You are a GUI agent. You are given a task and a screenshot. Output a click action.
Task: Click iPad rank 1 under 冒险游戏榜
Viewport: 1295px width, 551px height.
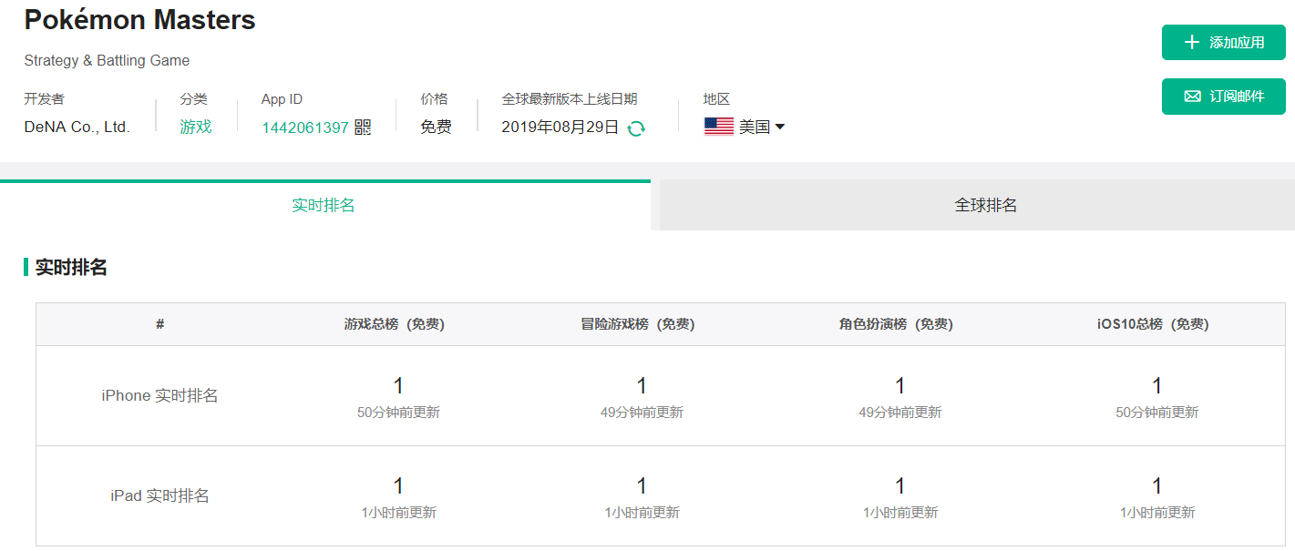click(x=642, y=486)
